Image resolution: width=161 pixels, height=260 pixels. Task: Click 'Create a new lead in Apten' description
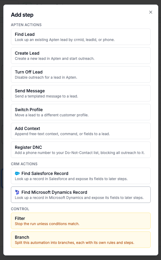pyautogui.click(x=55, y=59)
